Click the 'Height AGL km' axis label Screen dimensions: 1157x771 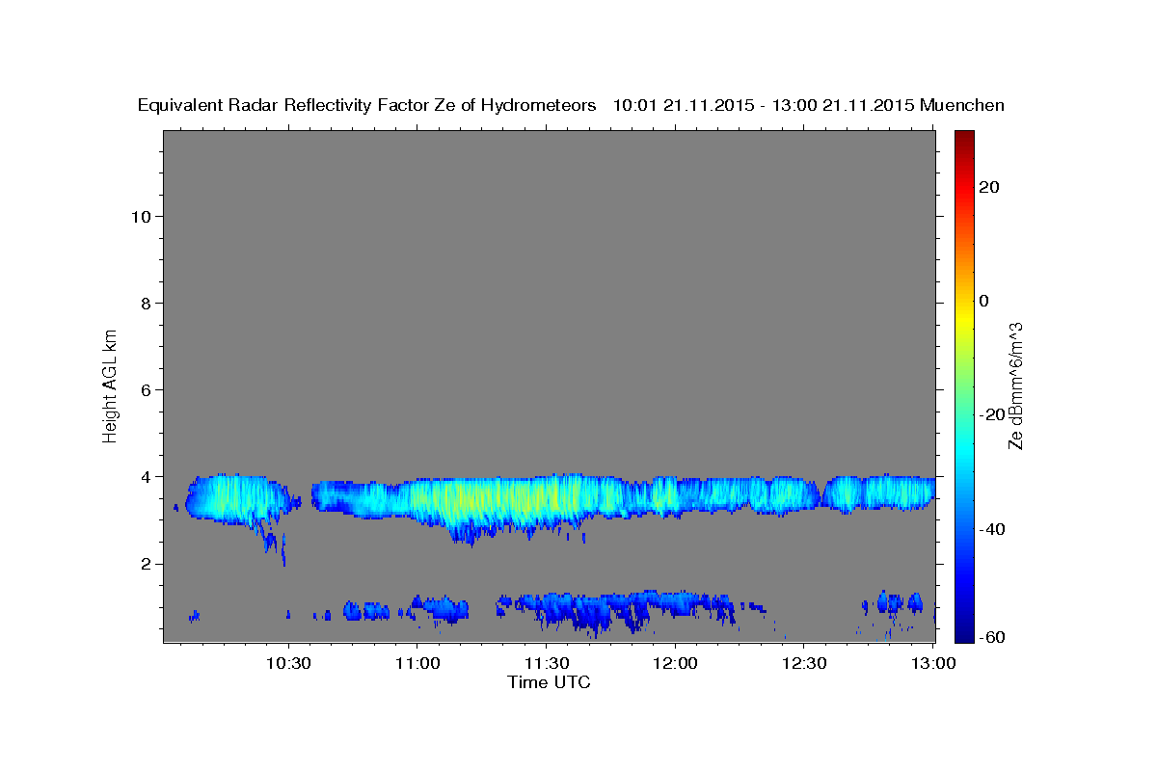point(110,385)
